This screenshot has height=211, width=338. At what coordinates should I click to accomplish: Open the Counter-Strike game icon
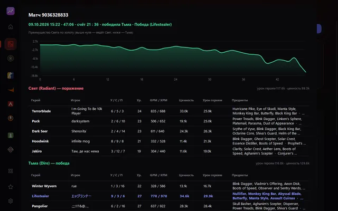click(x=11, y=75)
